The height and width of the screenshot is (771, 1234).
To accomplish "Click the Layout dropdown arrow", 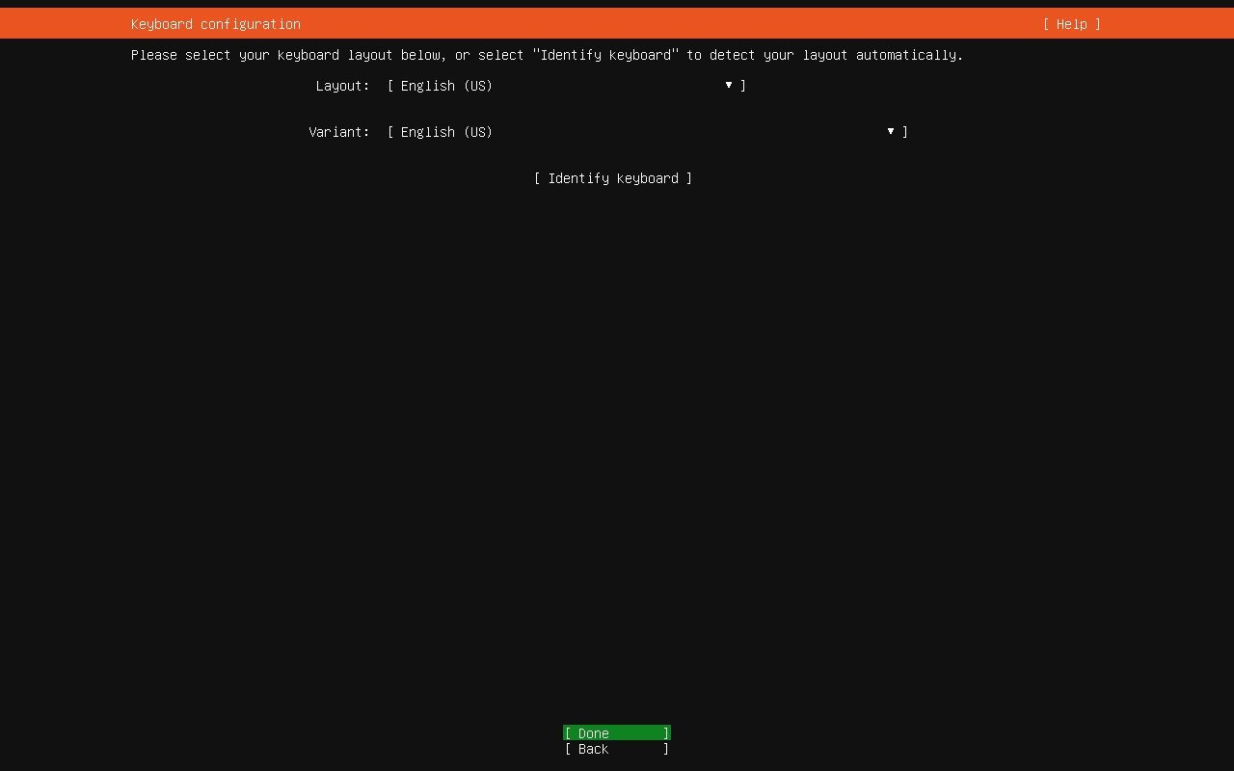I will (x=728, y=86).
